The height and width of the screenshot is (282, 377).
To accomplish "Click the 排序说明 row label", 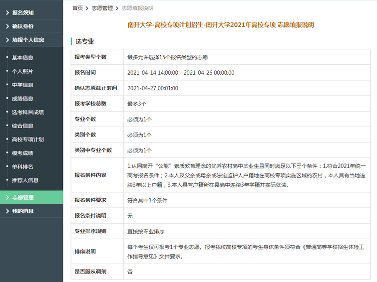I will (x=85, y=252).
